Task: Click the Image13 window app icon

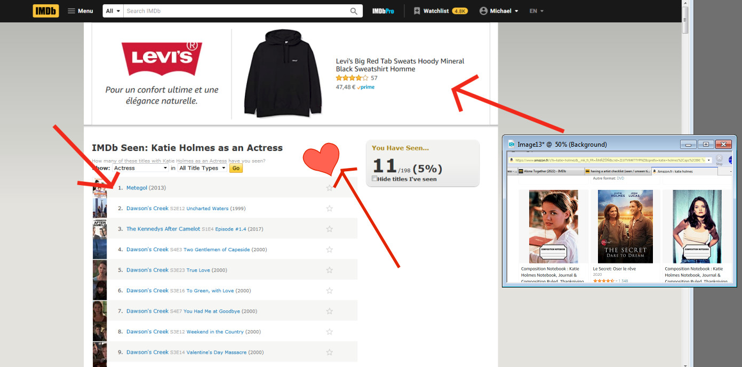Action: [x=511, y=144]
